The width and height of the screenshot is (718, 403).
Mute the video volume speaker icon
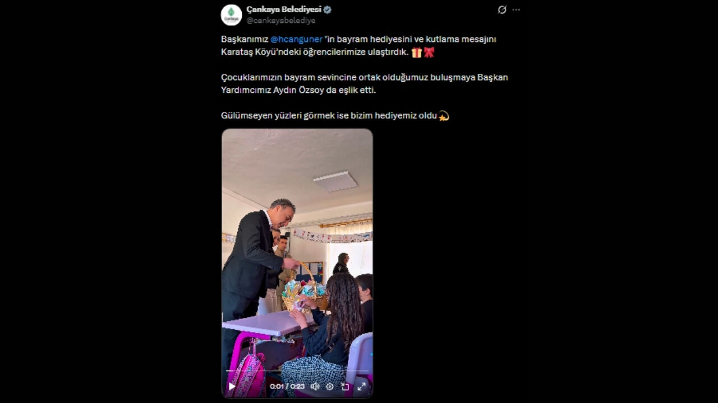315,386
